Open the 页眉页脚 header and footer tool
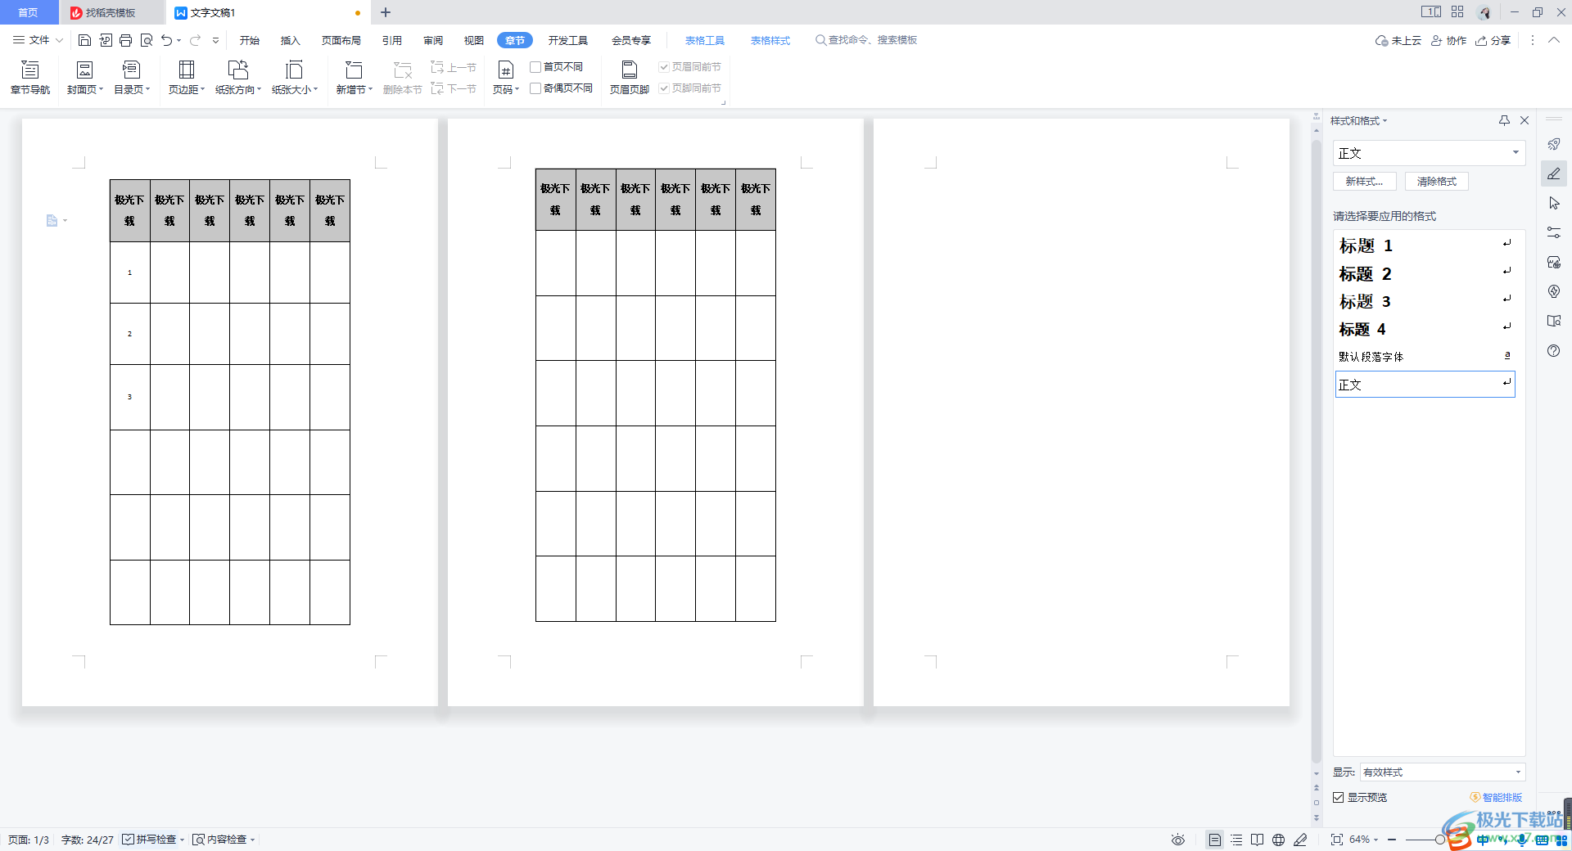The width and height of the screenshot is (1572, 851). point(630,78)
